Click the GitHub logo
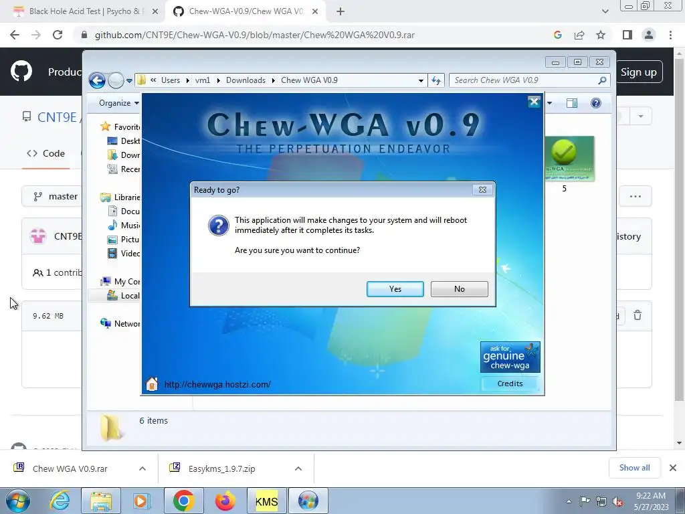 coord(21,72)
